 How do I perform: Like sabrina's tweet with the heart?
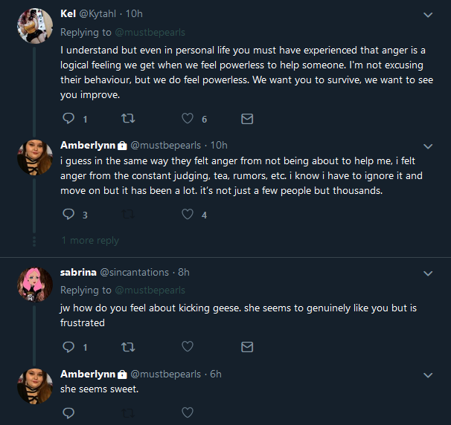click(x=188, y=346)
